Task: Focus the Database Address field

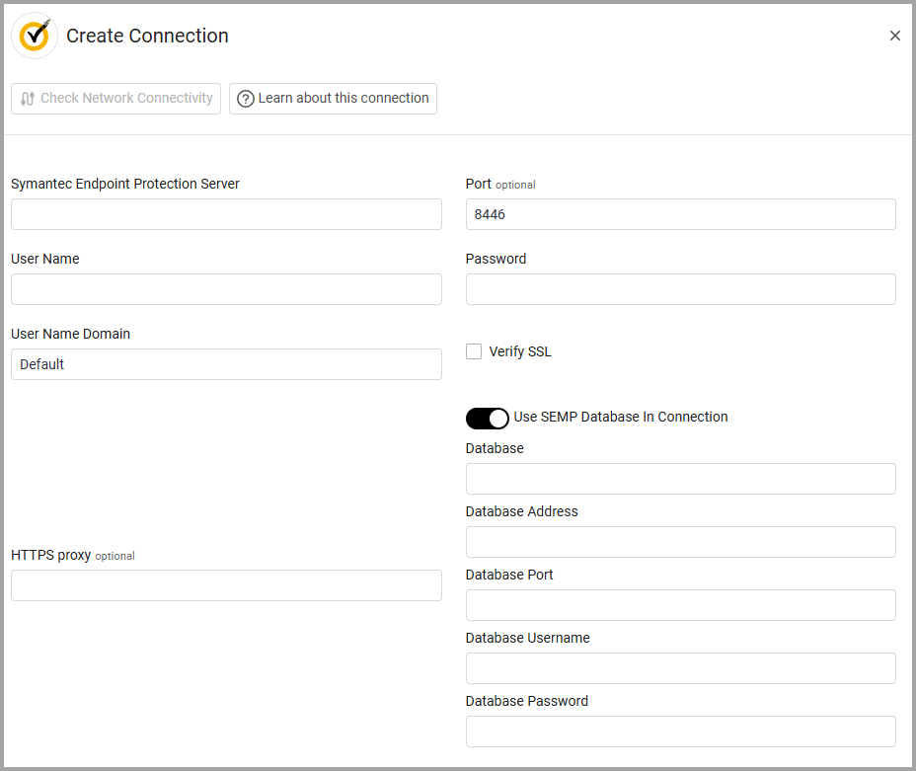Action: [x=680, y=542]
